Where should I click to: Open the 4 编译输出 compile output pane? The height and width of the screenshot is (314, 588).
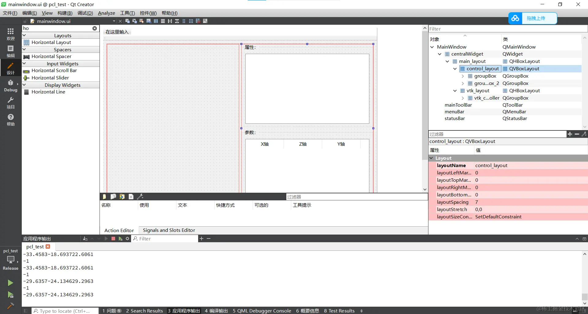pyautogui.click(x=216, y=311)
